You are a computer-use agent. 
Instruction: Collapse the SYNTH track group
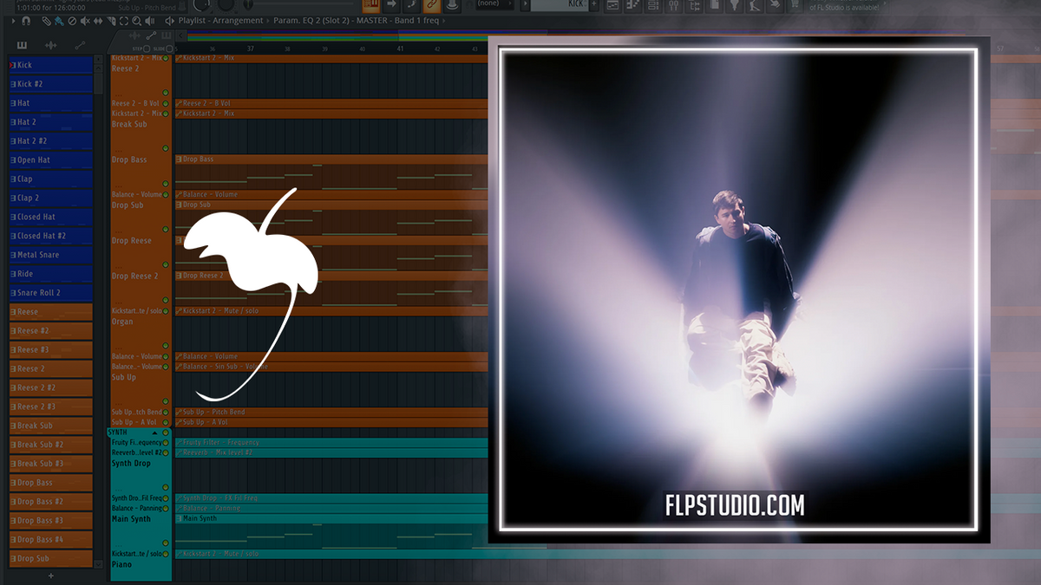[154, 432]
